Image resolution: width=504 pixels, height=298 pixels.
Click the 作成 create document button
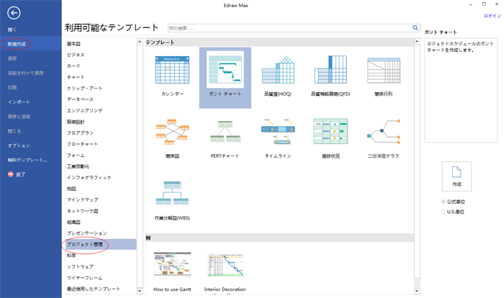(x=456, y=176)
